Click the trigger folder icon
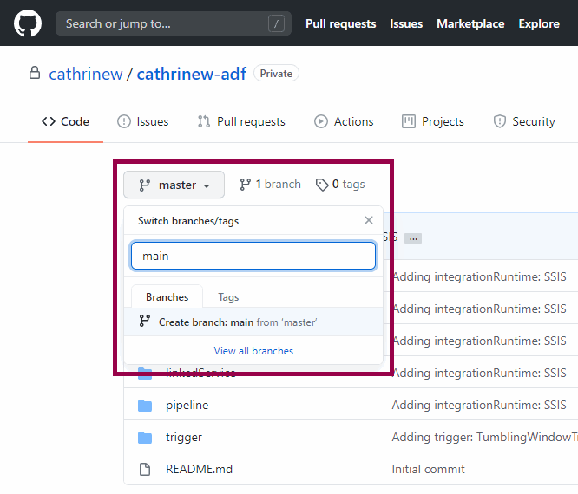Image resolution: width=578 pixels, height=494 pixels. pyautogui.click(x=145, y=437)
